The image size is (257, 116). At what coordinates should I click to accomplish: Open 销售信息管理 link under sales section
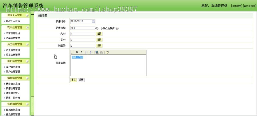[x=13, y=89]
